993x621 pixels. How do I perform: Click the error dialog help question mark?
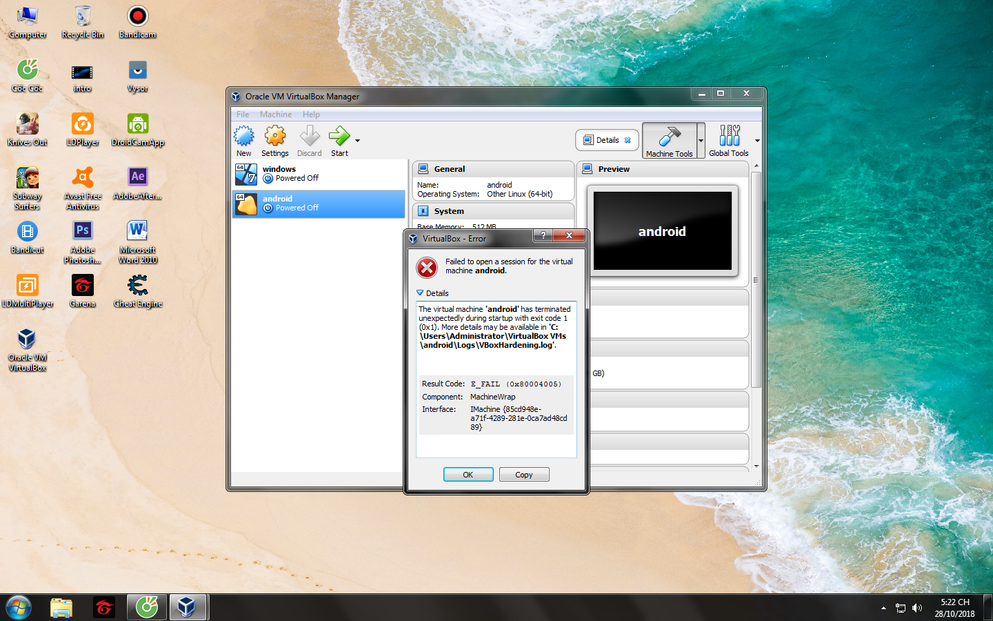543,235
